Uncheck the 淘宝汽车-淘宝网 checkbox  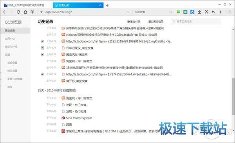42,54
